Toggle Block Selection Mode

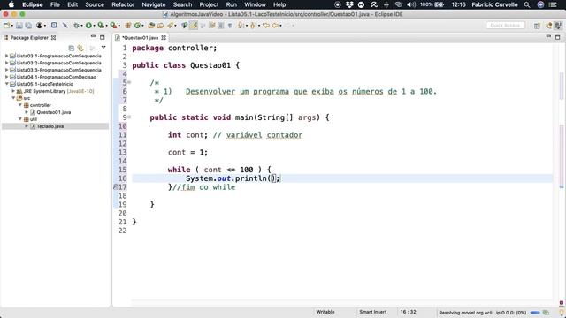[x=220, y=26]
